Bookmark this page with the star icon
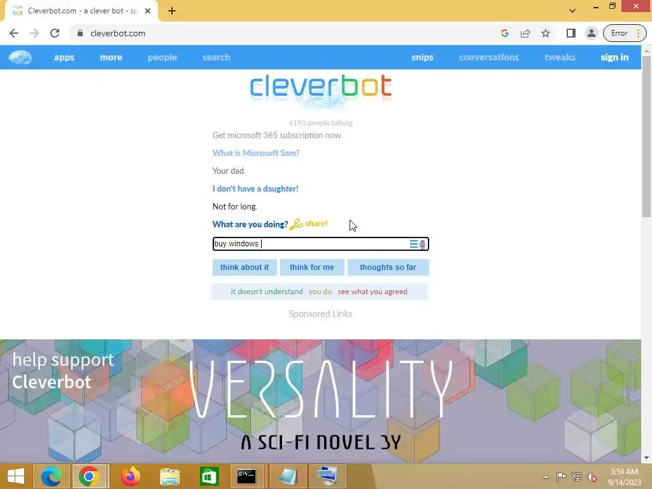The image size is (652, 489). point(546,33)
